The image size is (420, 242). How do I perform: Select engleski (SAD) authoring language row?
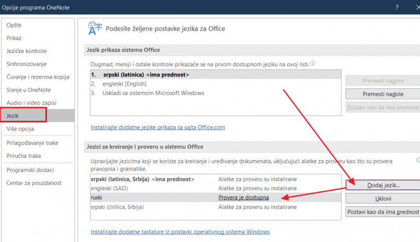click(x=215, y=188)
